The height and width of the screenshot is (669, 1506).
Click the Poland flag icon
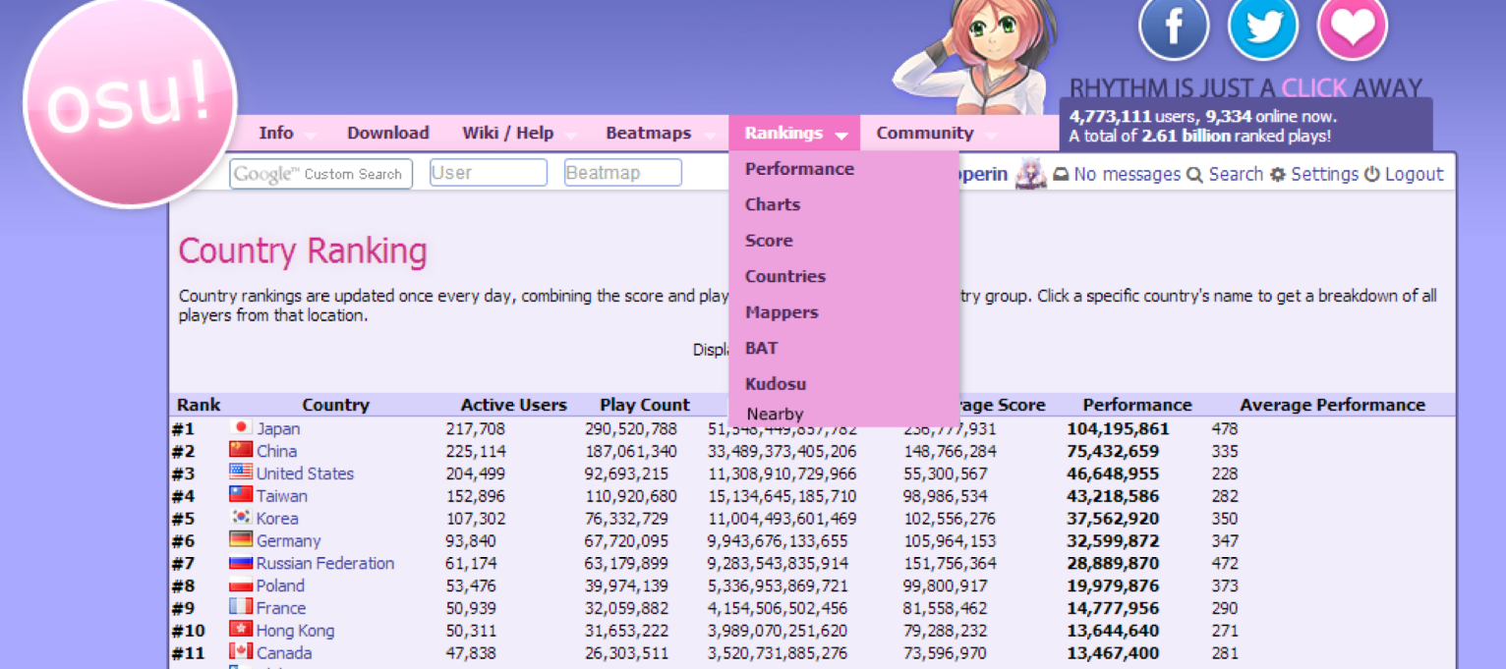241,585
